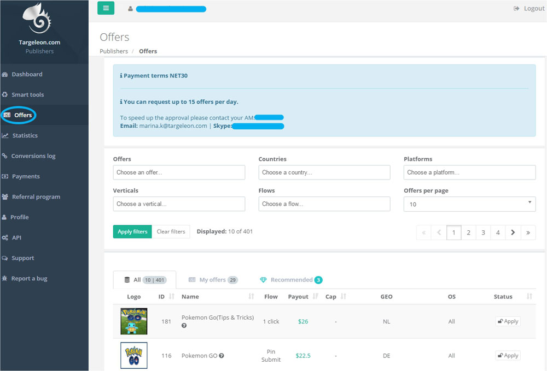This screenshot has height=371, width=547.
Task: Open the Dashboard sidebar item
Action: pos(27,74)
